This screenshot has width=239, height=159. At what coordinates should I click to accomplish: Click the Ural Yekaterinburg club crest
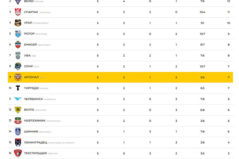pyautogui.click(x=18, y=23)
